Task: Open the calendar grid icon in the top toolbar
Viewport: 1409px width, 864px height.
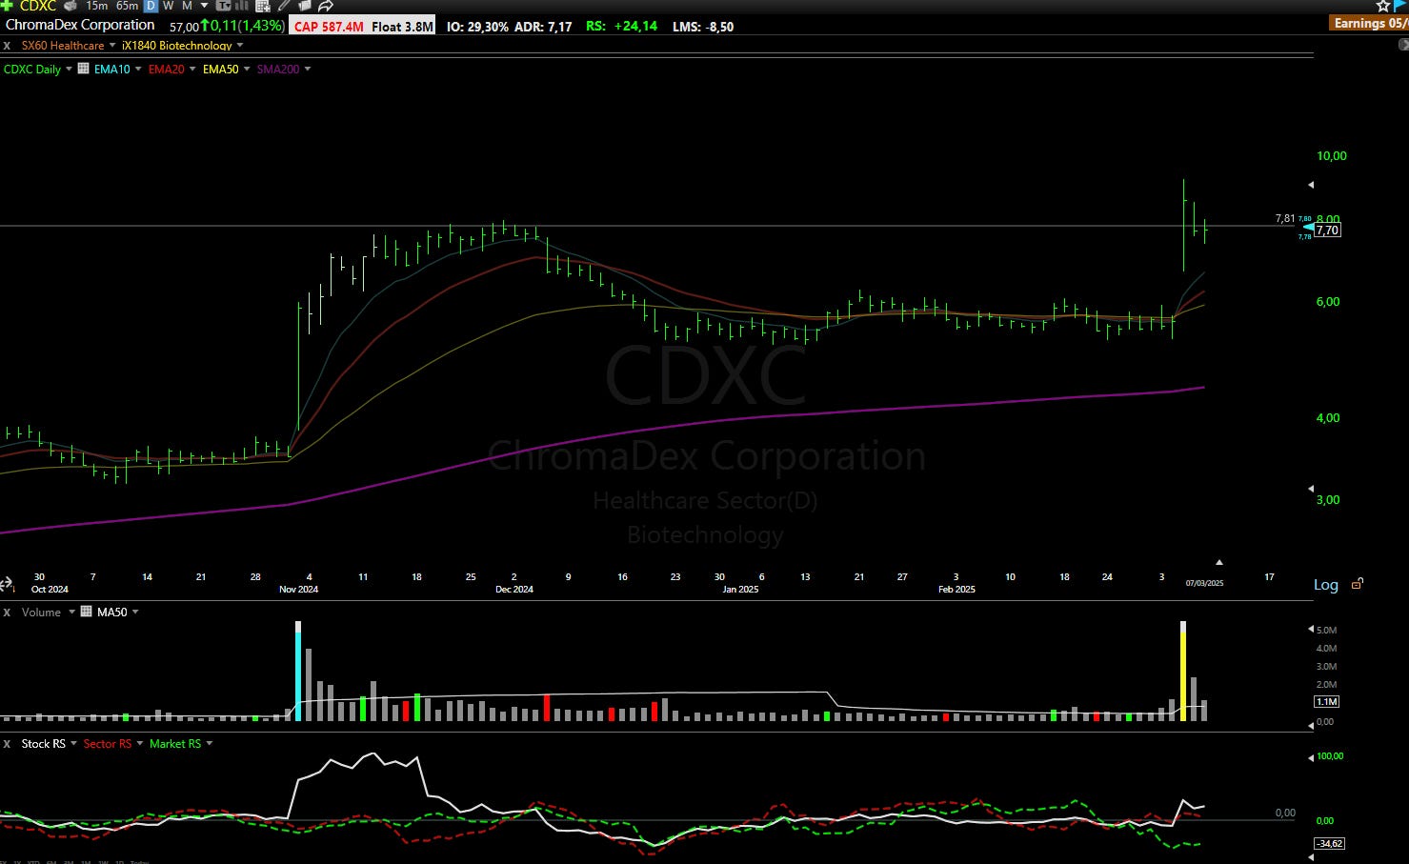Action: 263,6
